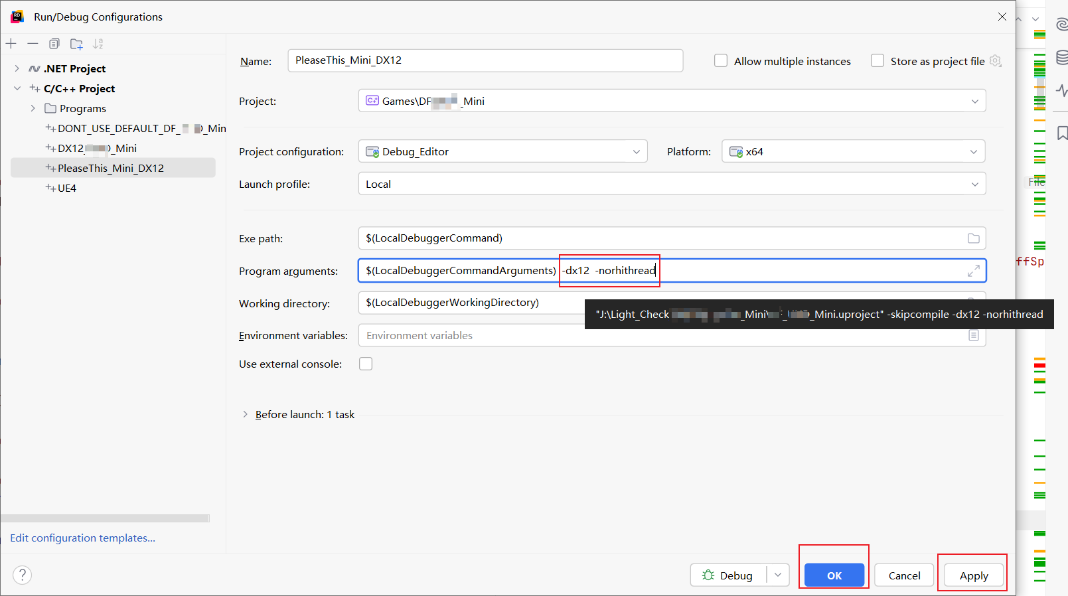Expand the Before launch task section
Image resolution: width=1068 pixels, height=596 pixels.
(x=246, y=414)
